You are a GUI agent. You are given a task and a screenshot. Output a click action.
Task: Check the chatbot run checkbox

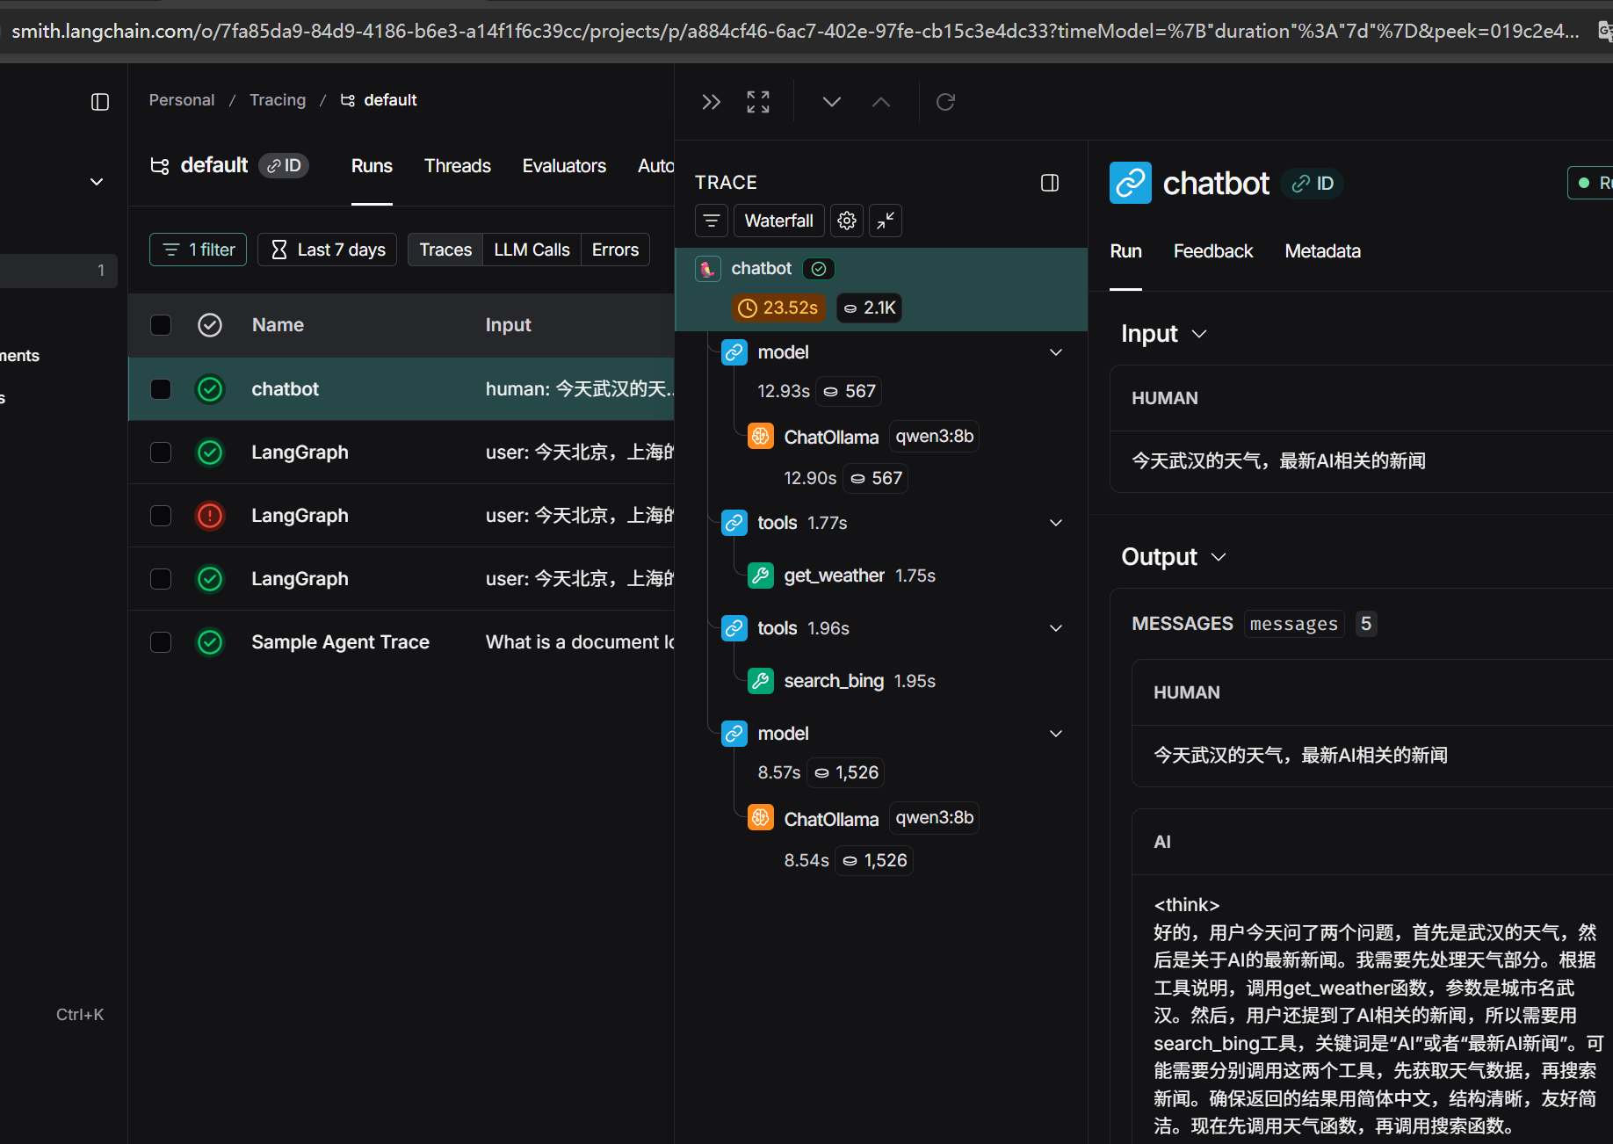(161, 389)
